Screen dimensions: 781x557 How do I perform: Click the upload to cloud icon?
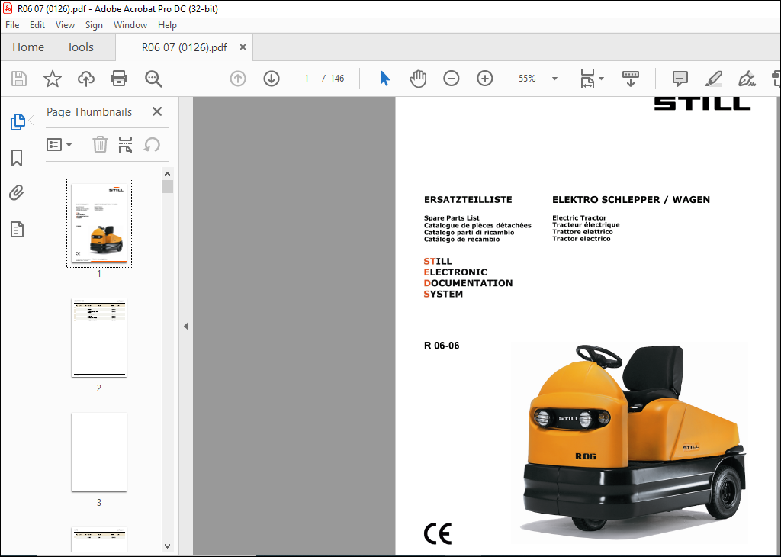tap(85, 79)
